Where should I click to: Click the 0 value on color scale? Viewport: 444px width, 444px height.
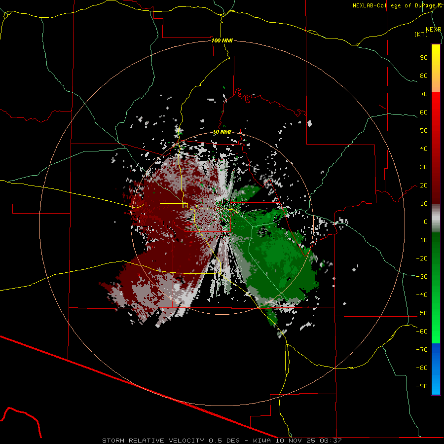click(426, 222)
